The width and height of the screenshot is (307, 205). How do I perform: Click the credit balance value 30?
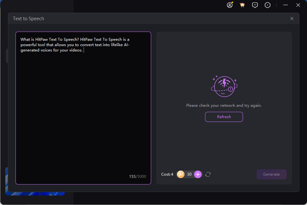tap(189, 174)
